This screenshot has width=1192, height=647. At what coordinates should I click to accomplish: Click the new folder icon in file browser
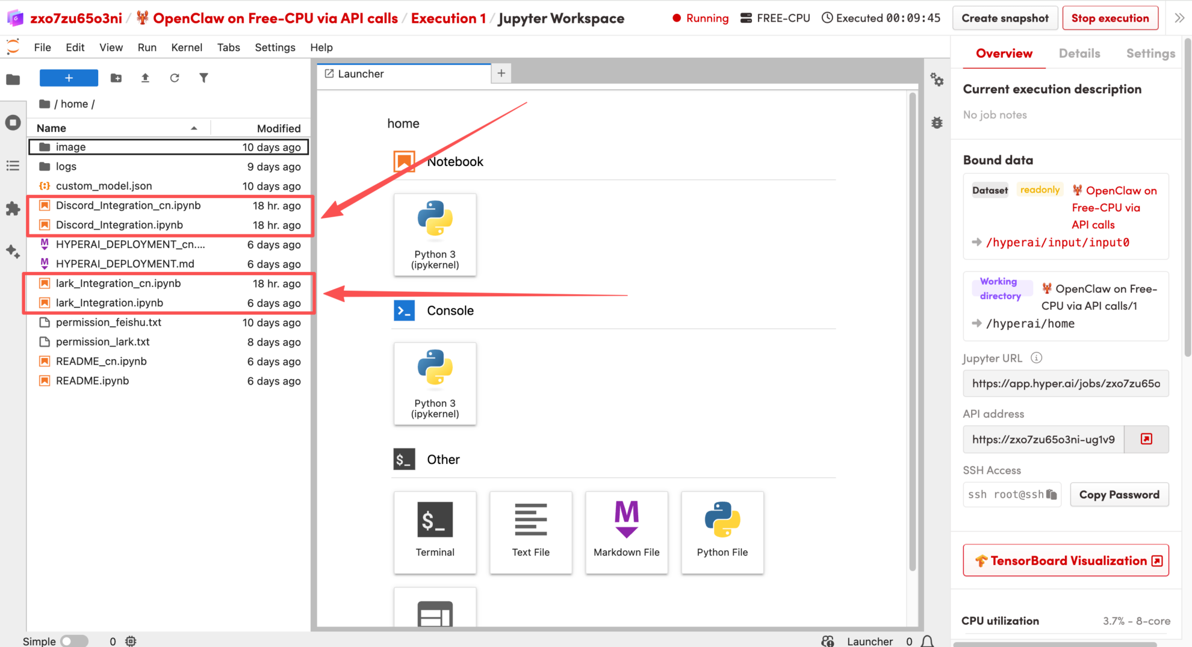(116, 78)
